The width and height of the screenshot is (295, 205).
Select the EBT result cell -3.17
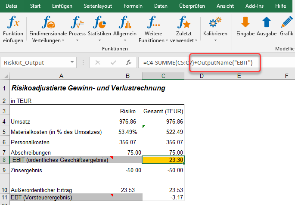click(163, 197)
